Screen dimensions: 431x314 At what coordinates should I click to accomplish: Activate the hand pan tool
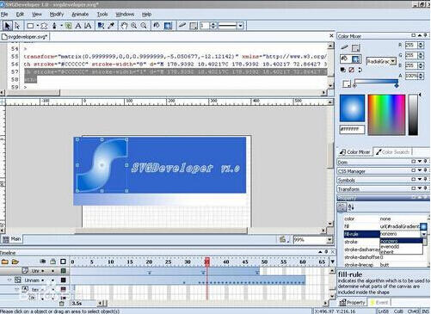pyautogui.click(x=124, y=26)
